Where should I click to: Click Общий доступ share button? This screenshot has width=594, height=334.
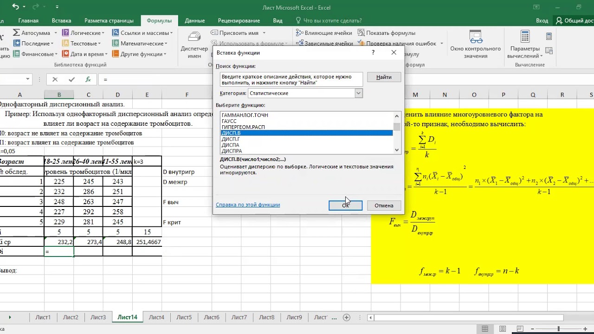pyautogui.click(x=575, y=20)
